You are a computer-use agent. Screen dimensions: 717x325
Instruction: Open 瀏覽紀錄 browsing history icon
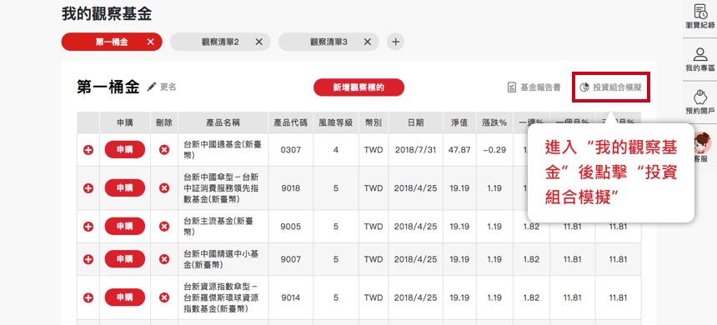[699, 12]
